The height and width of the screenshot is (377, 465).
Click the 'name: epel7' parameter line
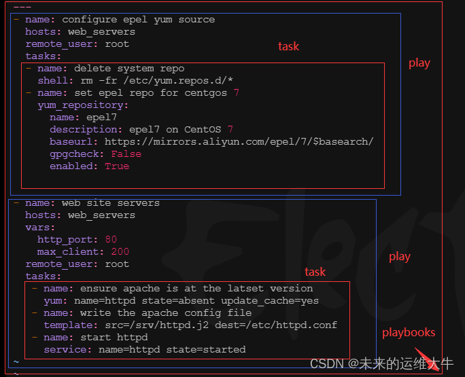84,118
